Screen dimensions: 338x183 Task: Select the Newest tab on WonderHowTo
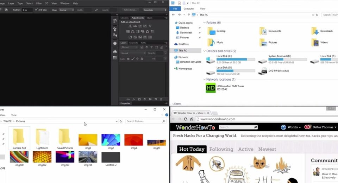click(267, 149)
